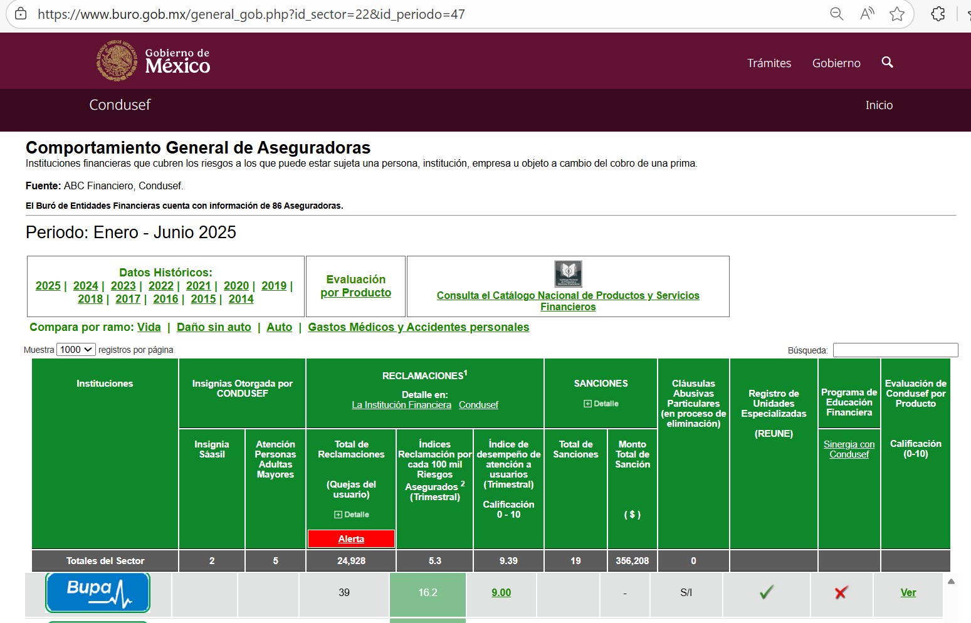Add page to favorites with star icon
This screenshot has height=623, width=971.
coord(897,14)
